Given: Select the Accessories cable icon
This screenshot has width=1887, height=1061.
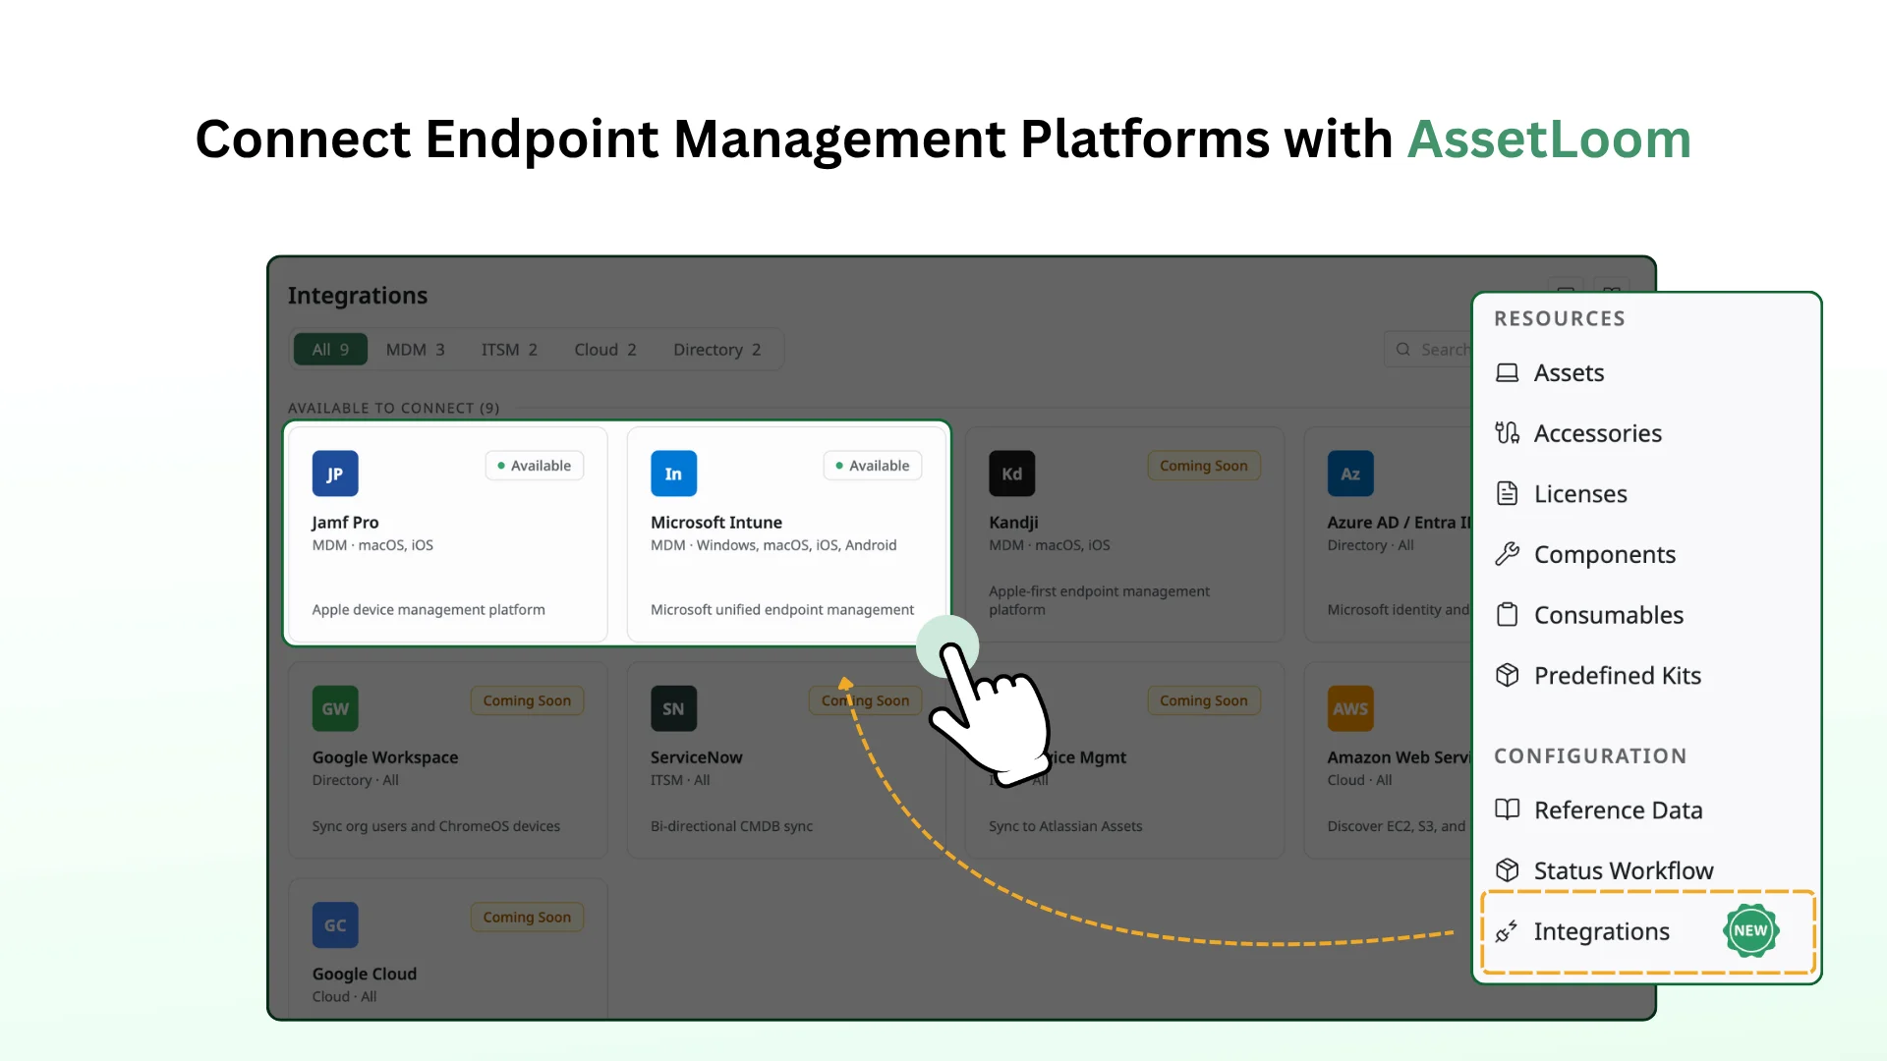Looking at the screenshot, I should pos(1507,433).
